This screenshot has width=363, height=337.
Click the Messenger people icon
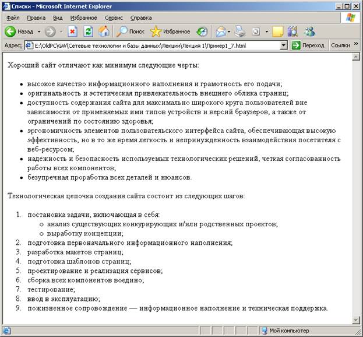point(309,31)
